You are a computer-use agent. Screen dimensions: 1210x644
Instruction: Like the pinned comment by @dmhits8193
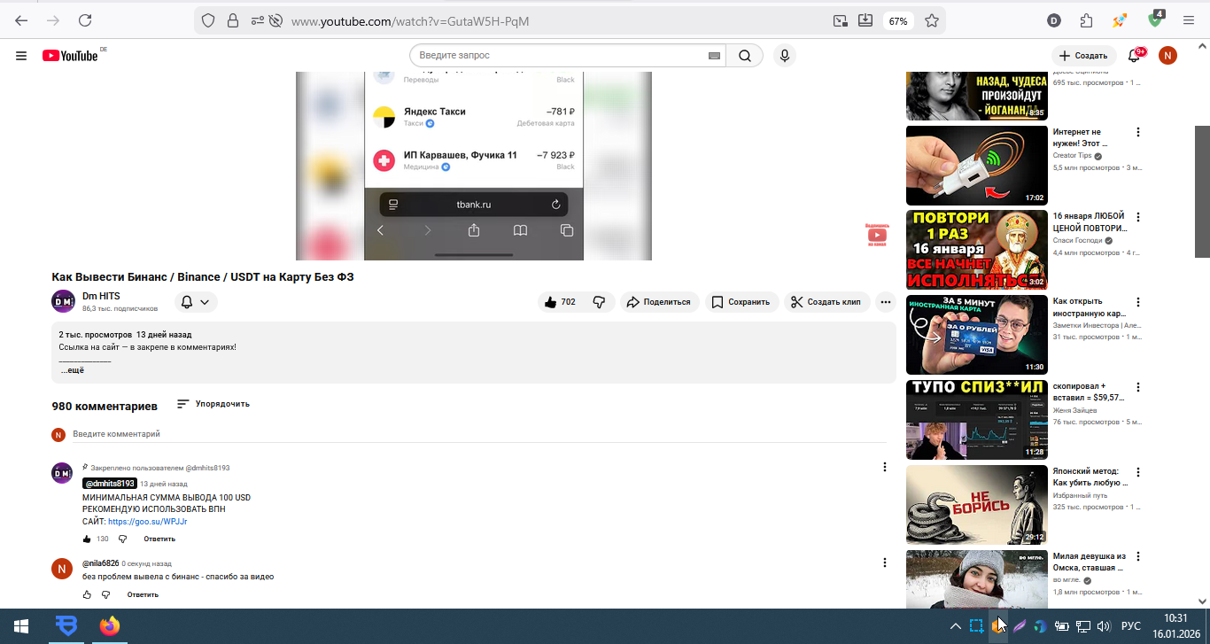pos(87,539)
